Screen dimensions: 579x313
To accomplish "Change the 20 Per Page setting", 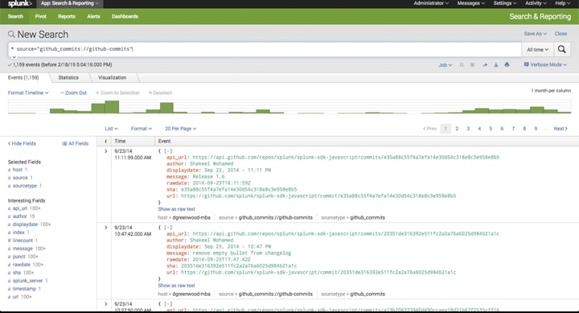I will point(181,129).
